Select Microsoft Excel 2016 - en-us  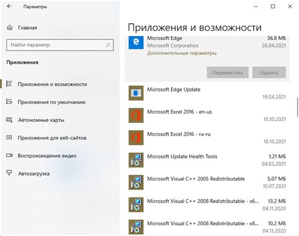coord(208,115)
